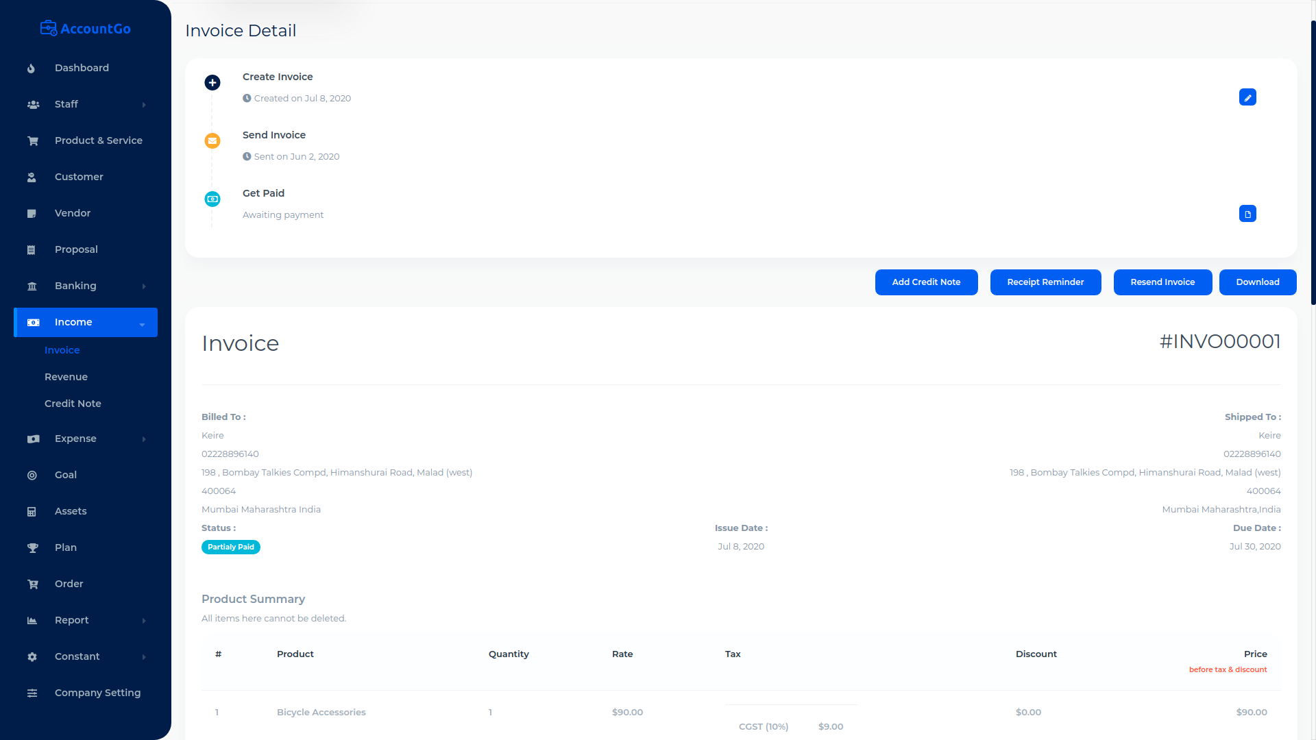Click the Dashboard icon in sidebar
Image resolution: width=1316 pixels, height=740 pixels.
pos(32,69)
